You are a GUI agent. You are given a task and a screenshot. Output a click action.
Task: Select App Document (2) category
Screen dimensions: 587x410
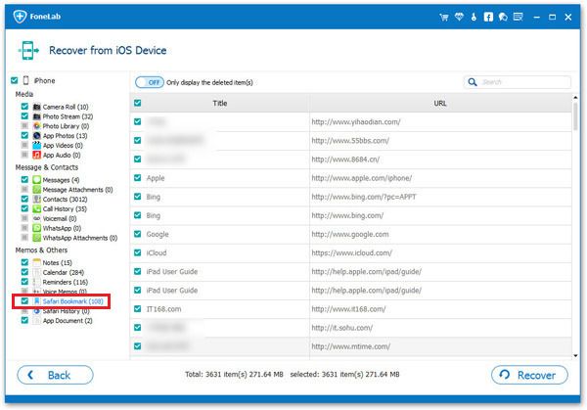pos(68,321)
